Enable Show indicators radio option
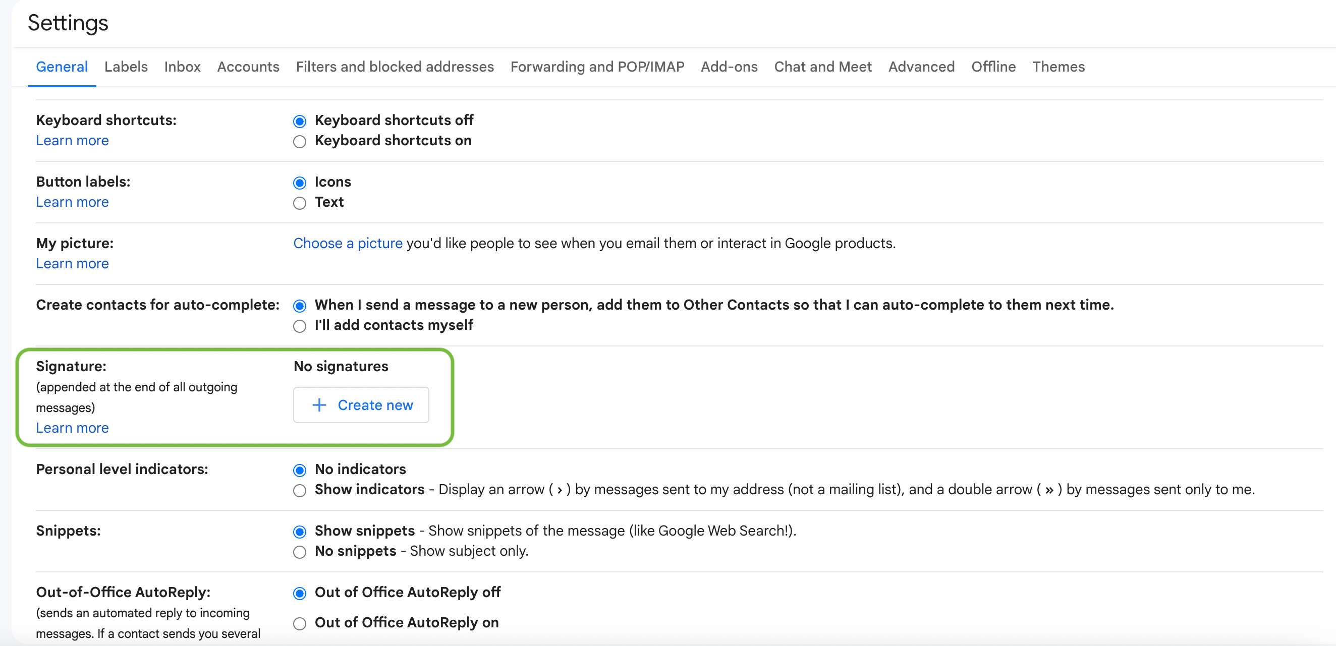The width and height of the screenshot is (1336, 646). 299,491
